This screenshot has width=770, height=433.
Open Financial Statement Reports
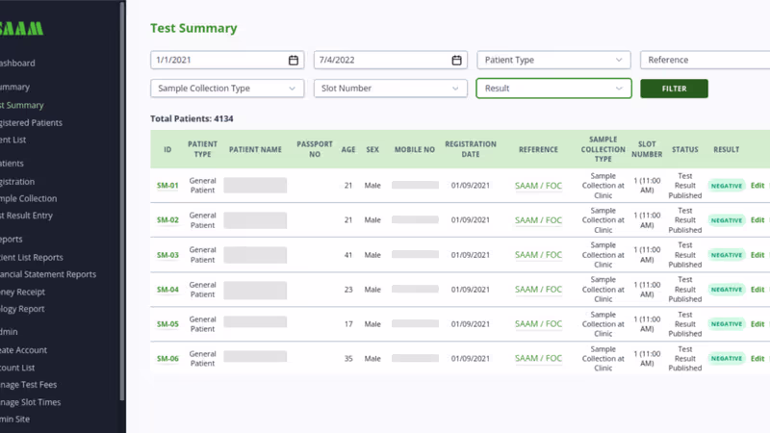click(x=48, y=274)
